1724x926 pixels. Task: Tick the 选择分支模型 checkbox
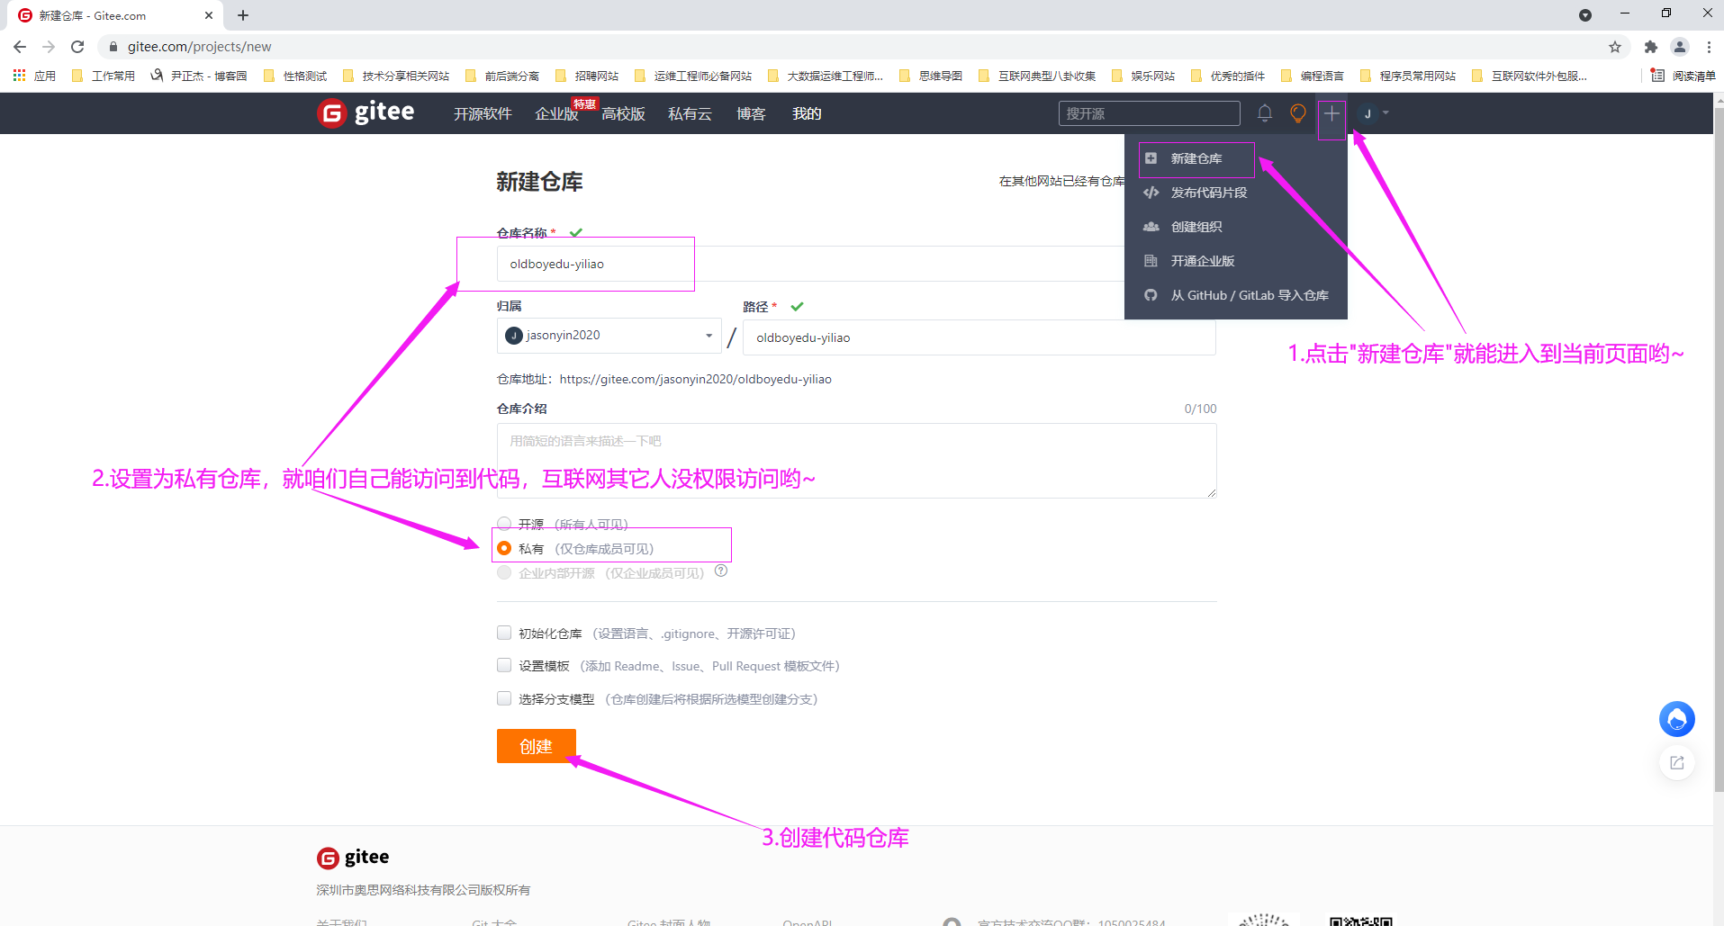[504, 698]
